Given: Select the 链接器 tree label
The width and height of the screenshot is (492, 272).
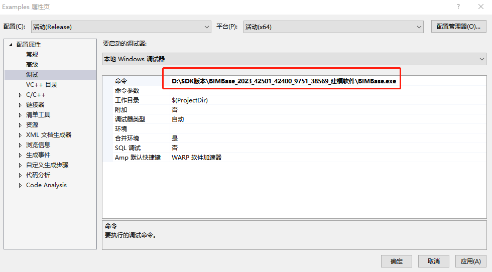Looking at the screenshot, I should [x=35, y=105].
